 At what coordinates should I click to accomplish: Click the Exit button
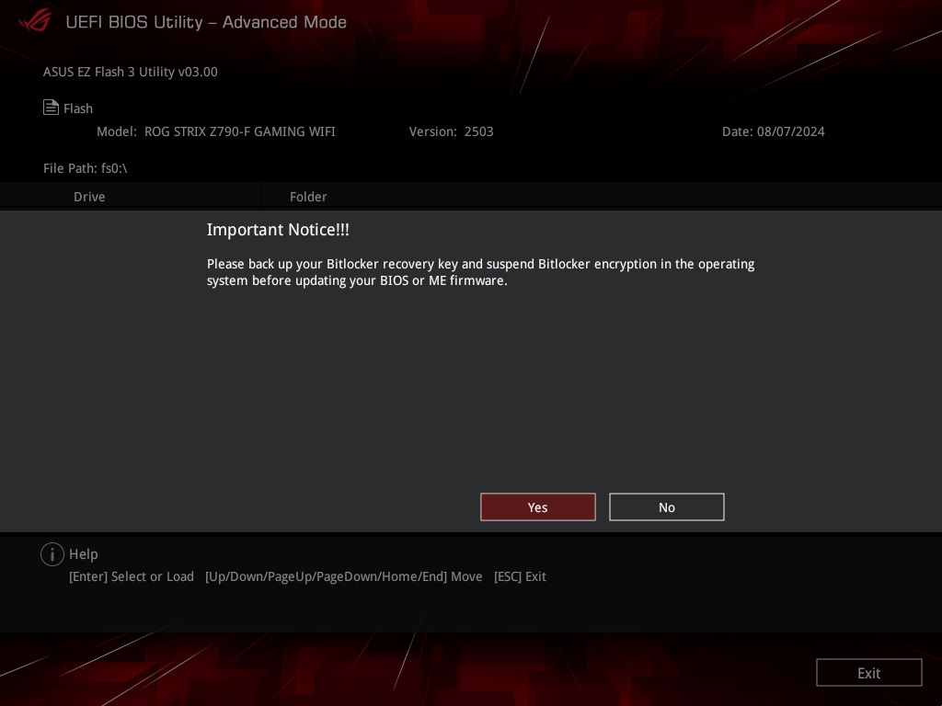click(x=868, y=673)
